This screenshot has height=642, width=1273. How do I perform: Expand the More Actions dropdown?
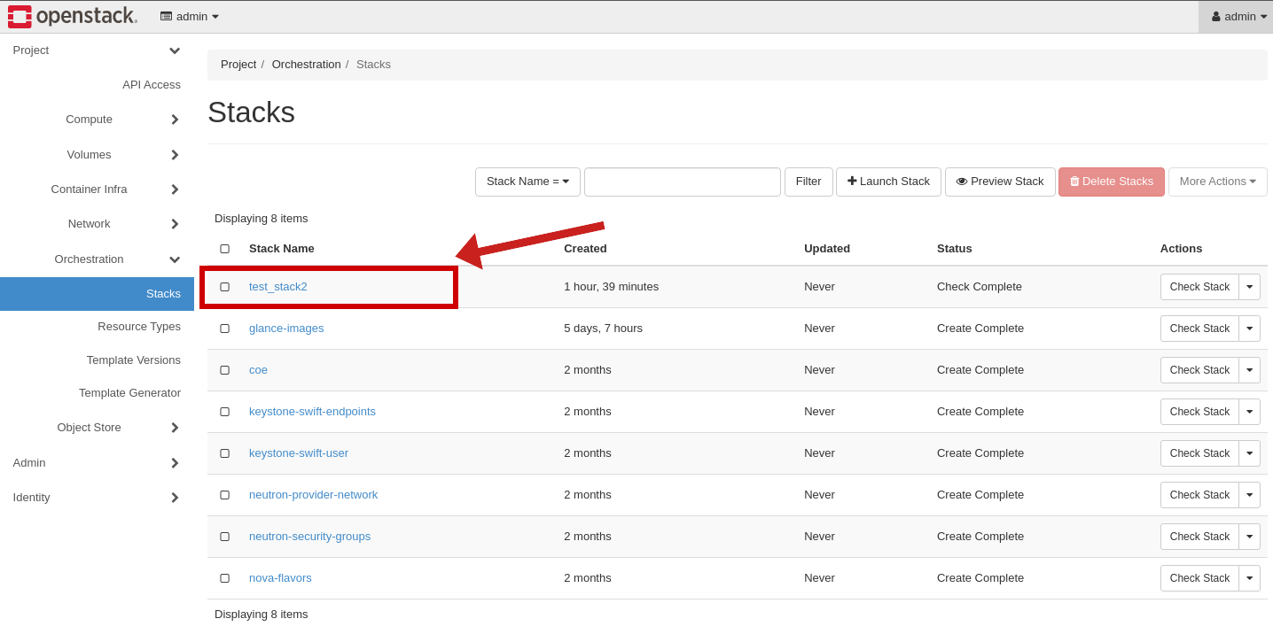[1217, 182]
